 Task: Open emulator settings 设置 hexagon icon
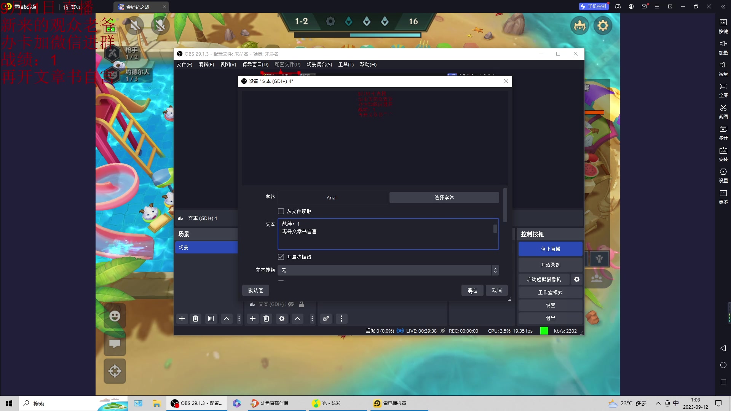click(x=723, y=175)
